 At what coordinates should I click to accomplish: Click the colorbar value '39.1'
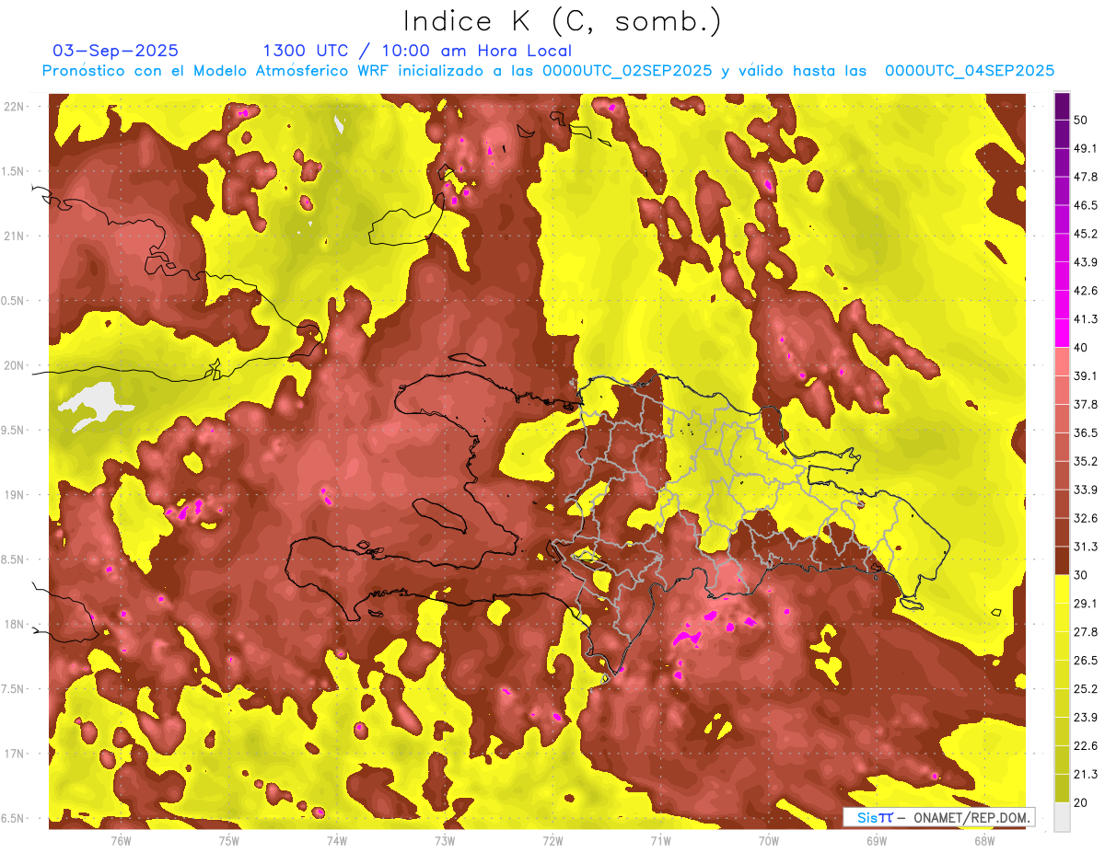point(1085,375)
